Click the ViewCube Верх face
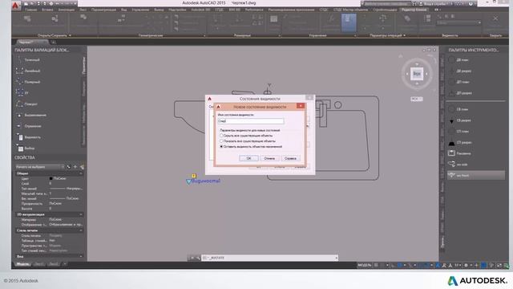The width and height of the screenshot is (513, 289). (x=417, y=74)
